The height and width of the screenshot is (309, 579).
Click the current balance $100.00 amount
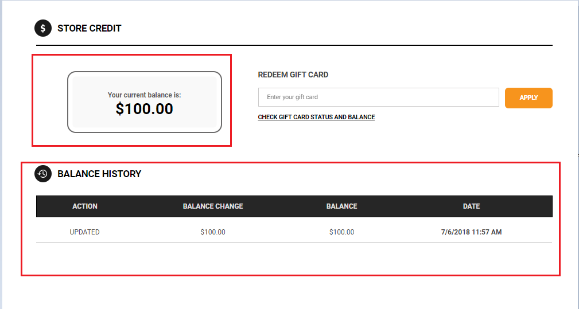pyautogui.click(x=145, y=109)
